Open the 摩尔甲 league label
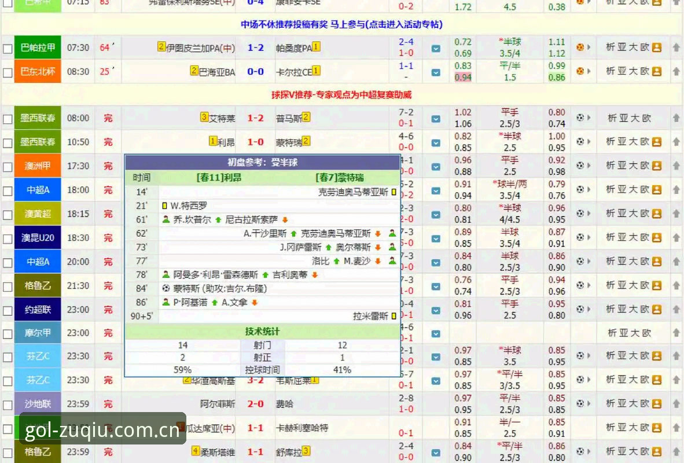 [x=38, y=333]
